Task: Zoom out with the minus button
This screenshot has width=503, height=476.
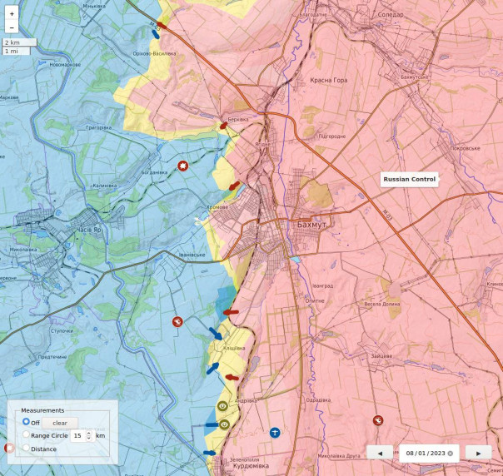Action: [12, 27]
